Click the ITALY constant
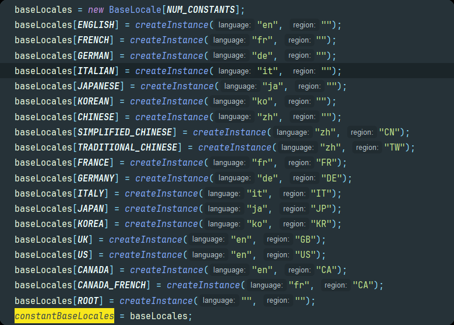Viewport: 454px width, 325px height. click(91, 193)
